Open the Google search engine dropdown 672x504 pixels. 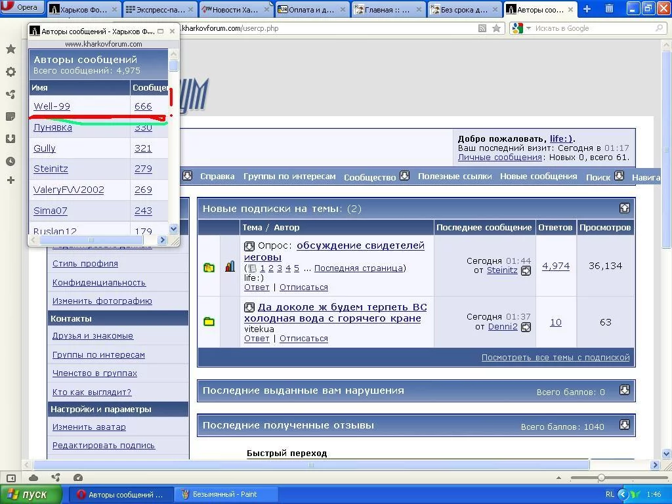point(518,28)
